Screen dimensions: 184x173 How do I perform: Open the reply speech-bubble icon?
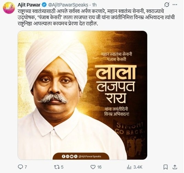point(20,167)
